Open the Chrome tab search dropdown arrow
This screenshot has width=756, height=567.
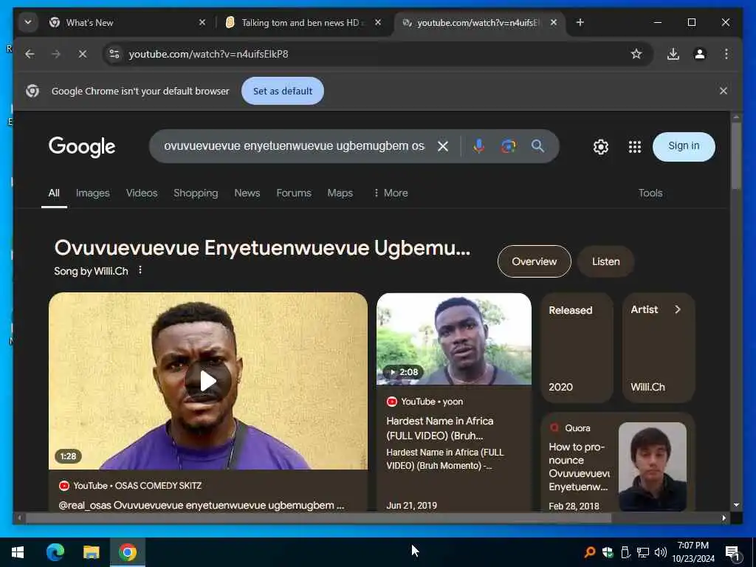click(28, 22)
